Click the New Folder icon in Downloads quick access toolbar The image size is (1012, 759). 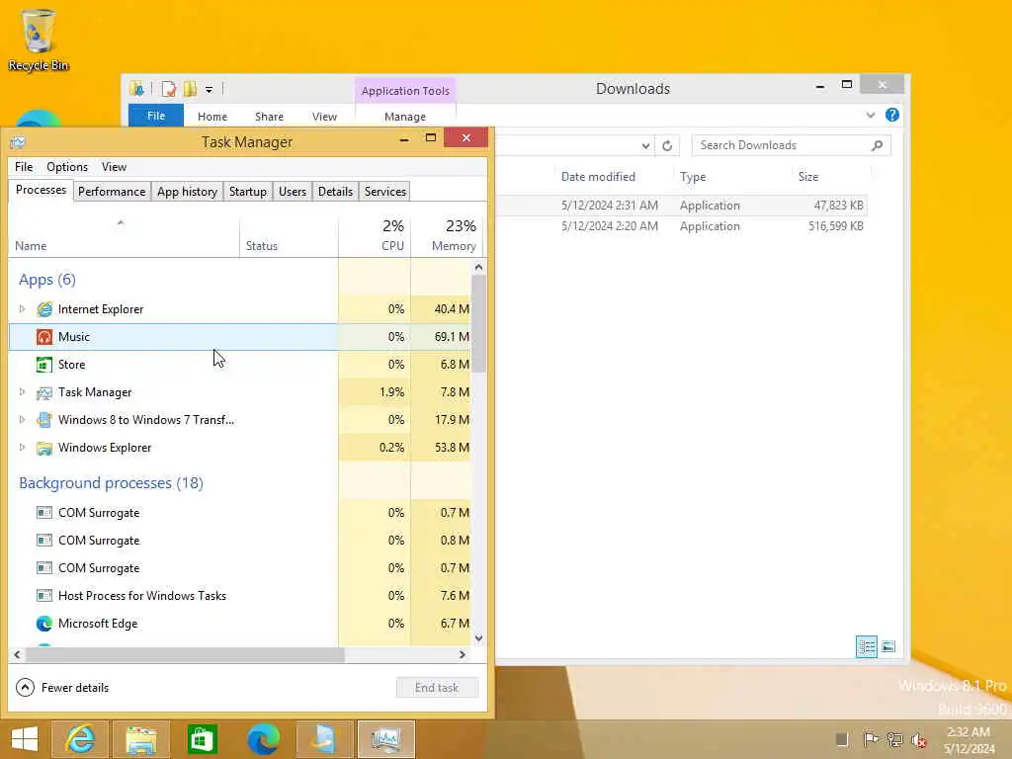point(190,89)
